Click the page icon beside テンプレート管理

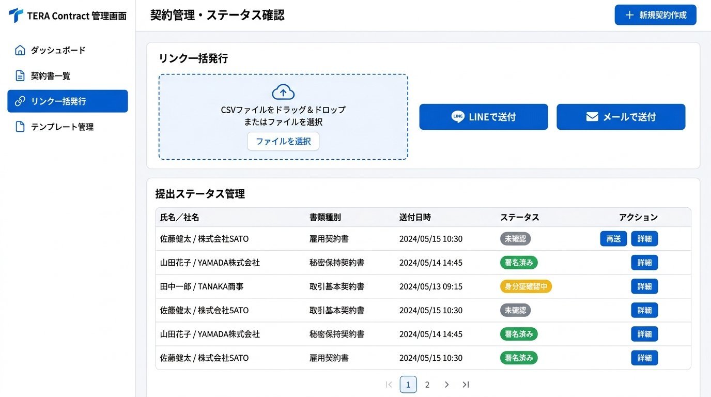click(19, 127)
